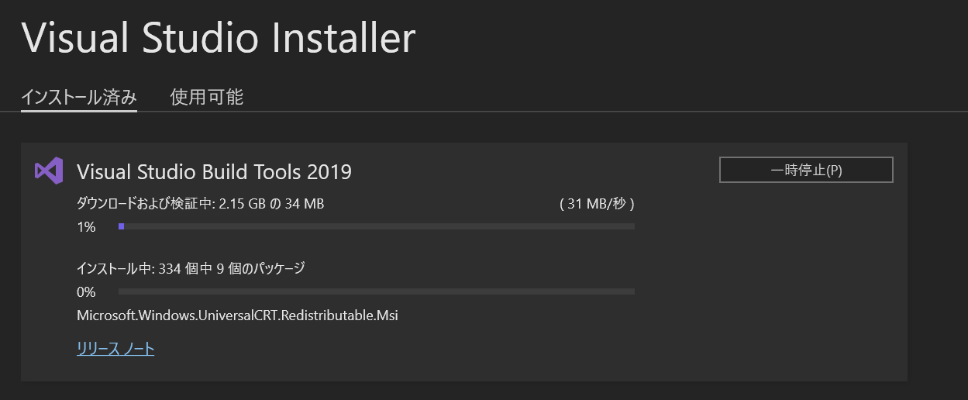This screenshot has width=968, height=400.
Task: Click the ダウンロードおよび検証中 status text
Action: coord(143,205)
